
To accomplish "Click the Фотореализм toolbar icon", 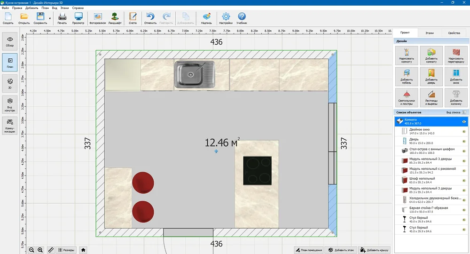I will (x=98, y=18).
